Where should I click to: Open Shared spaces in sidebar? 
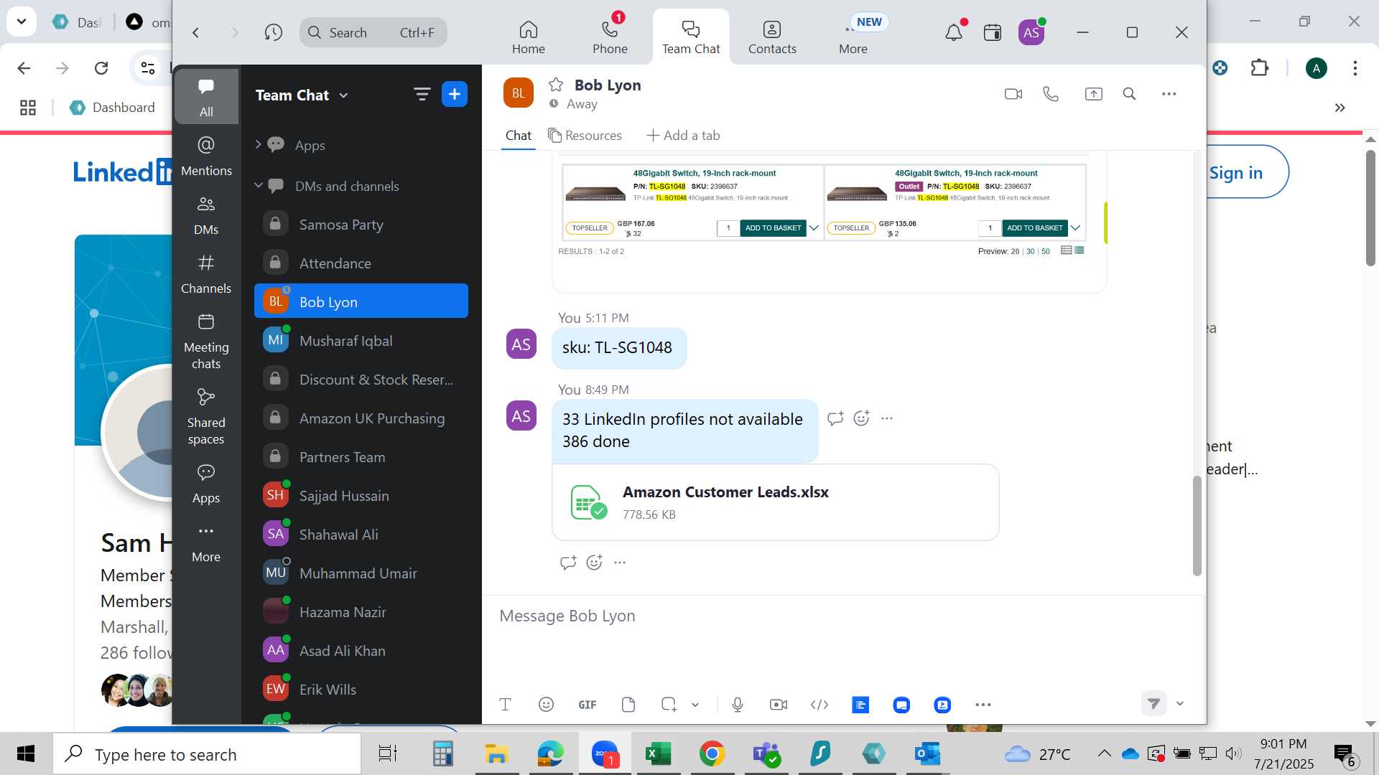pos(206,416)
